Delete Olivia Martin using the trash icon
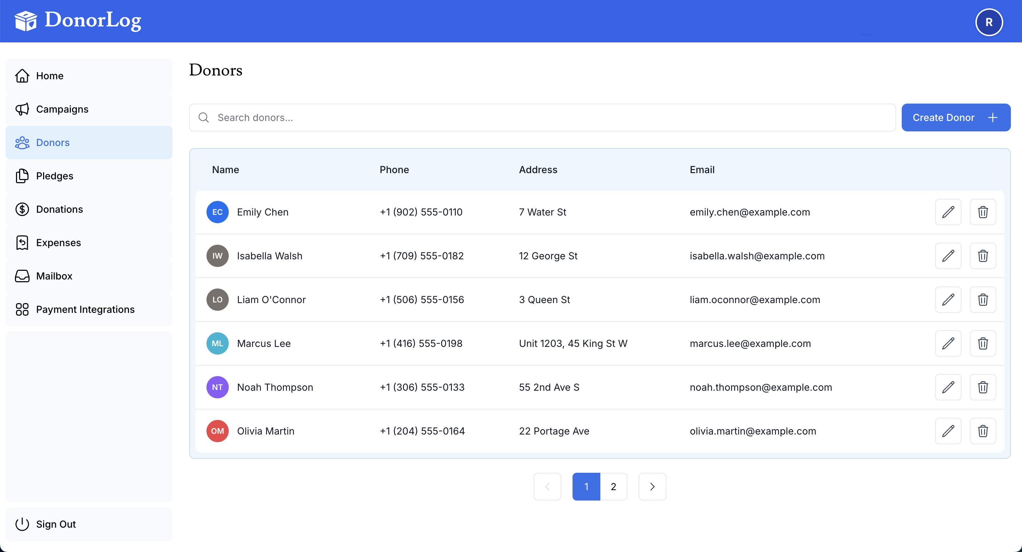1022x552 pixels. point(983,431)
